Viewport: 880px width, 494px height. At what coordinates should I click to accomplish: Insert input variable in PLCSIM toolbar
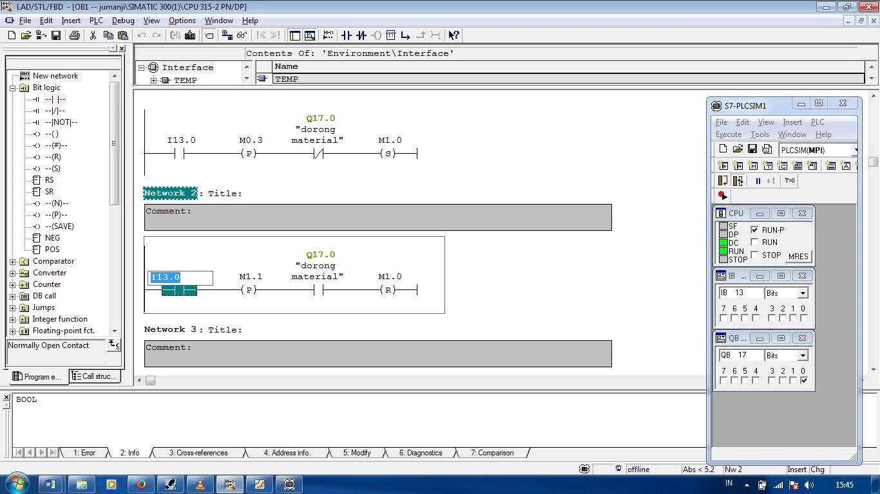(x=723, y=165)
